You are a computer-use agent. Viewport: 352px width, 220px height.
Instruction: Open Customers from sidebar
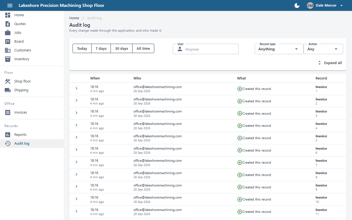coord(32,50)
